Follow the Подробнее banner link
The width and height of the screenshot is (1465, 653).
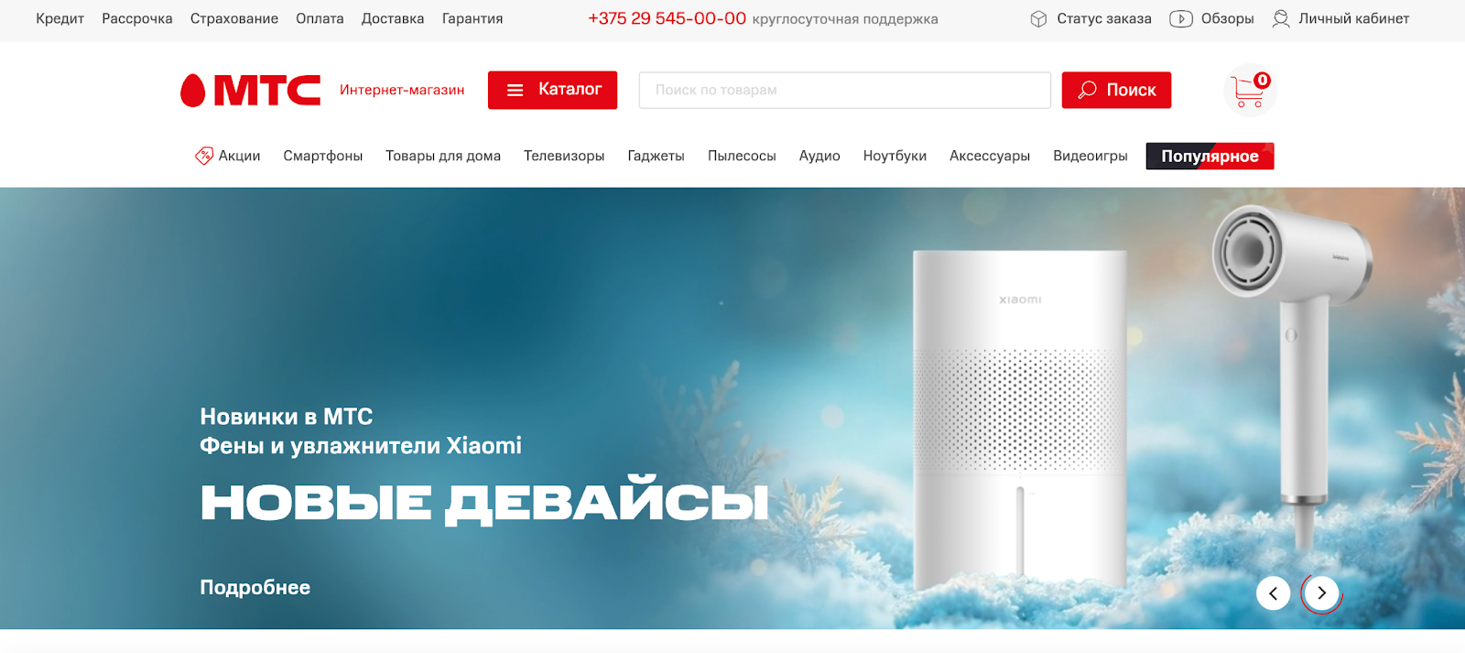coord(255,588)
